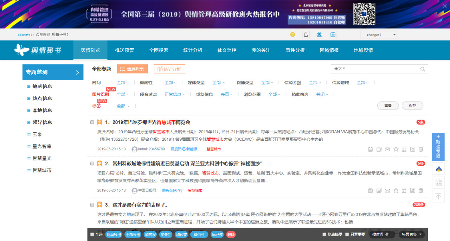Open the QR code icon in right sidebar

point(438,183)
